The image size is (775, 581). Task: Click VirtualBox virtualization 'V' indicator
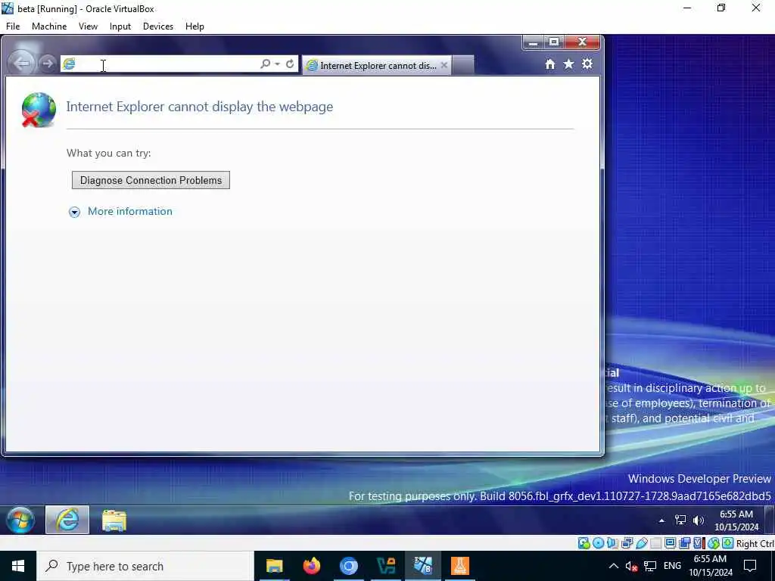pyautogui.click(x=699, y=543)
